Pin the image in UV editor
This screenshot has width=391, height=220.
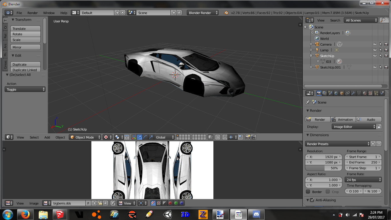113,203
